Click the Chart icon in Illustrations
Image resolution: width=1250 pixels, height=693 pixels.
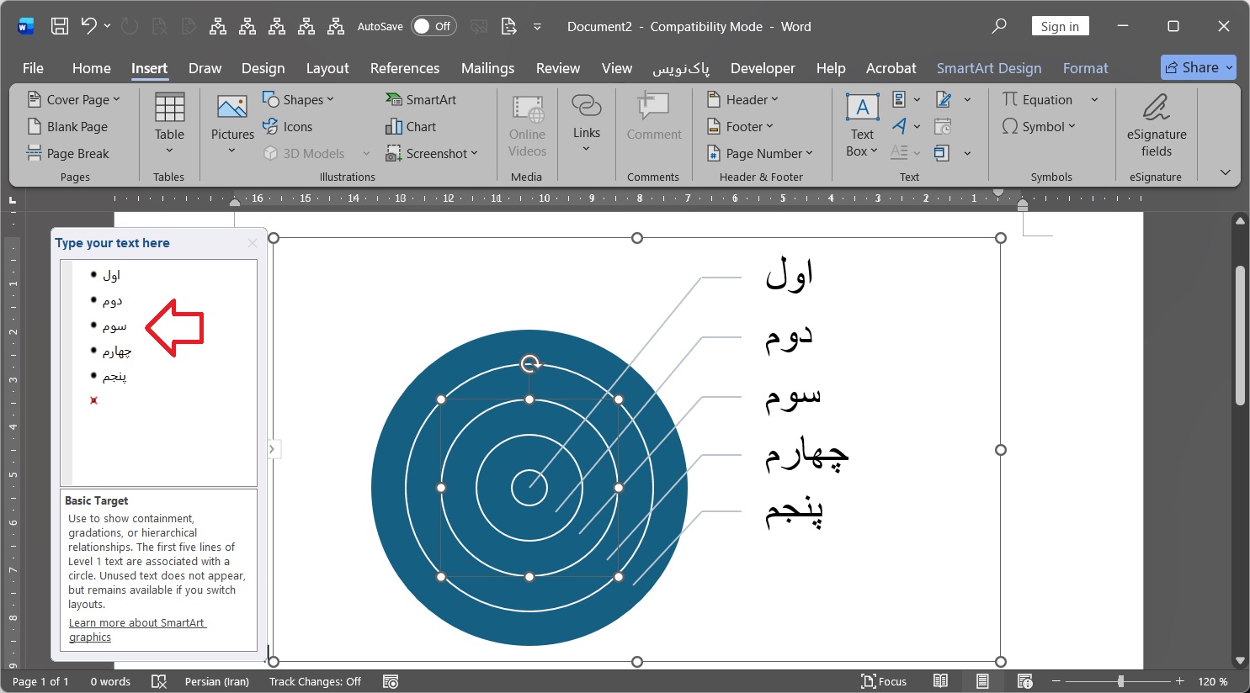pos(411,126)
